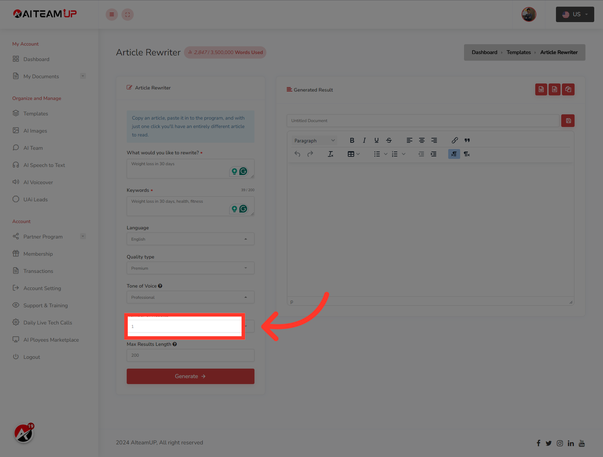Viewport: 603px width, 457px height.
Task: Save the Untitled Document title
Action: pyautogui.click(x=568, y=120)
